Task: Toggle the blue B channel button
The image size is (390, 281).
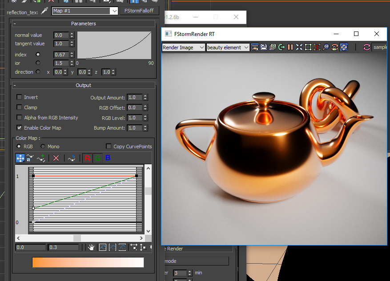Action: (108, 158)
